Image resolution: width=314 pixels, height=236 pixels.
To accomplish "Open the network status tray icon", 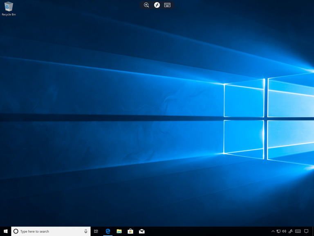I will [278, 231].
